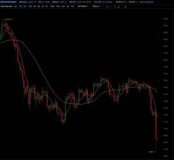Select the highlighted 4h time interval

[39, 6]
